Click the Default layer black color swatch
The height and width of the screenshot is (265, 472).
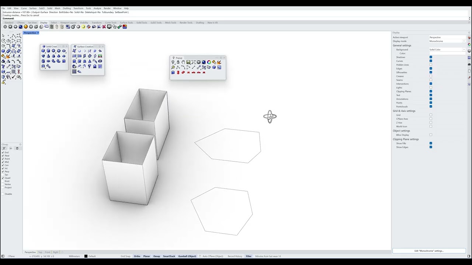[x=86, y=256]
